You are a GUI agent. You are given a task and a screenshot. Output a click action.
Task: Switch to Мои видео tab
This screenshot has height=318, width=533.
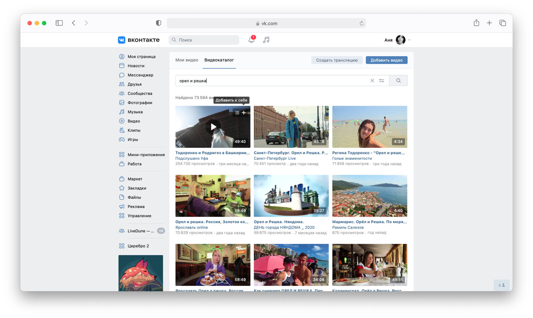(x=187, y=60)
